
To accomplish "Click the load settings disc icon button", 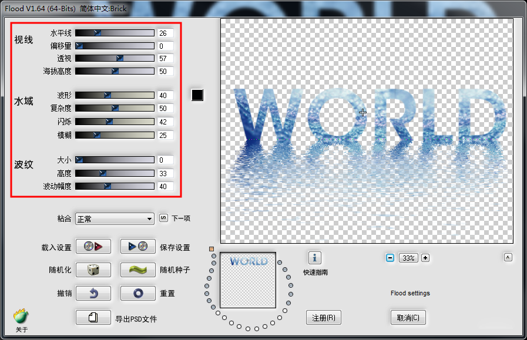I will click(93, 247).
